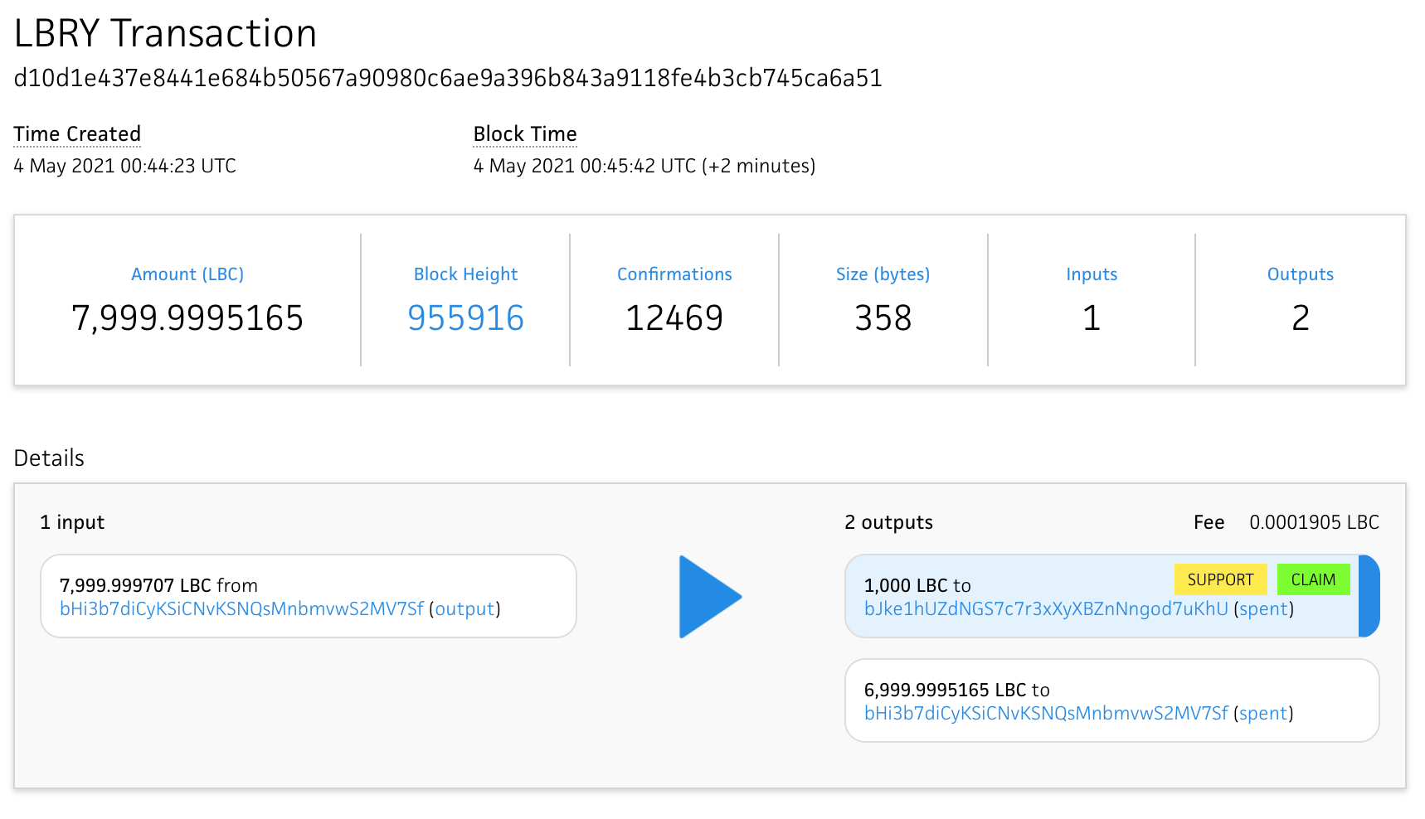Select the fee value 0.0001905 LBC
The width and height of the screenshot is (1425, 819).
[1314, 522]
